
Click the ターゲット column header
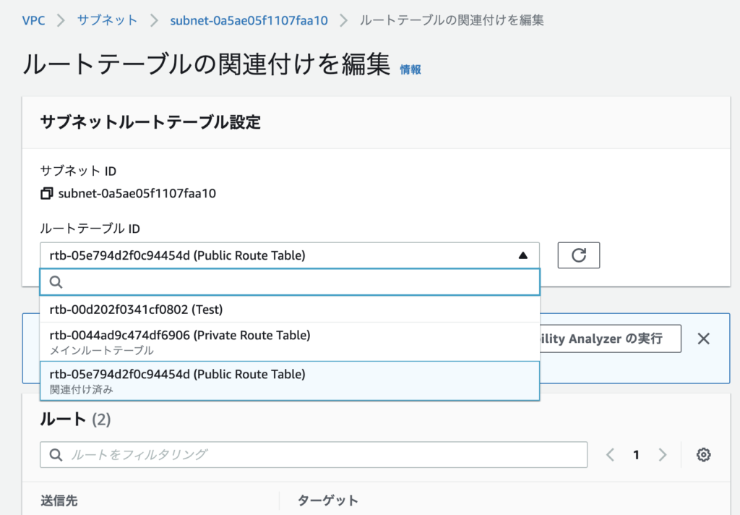point(327,501)
